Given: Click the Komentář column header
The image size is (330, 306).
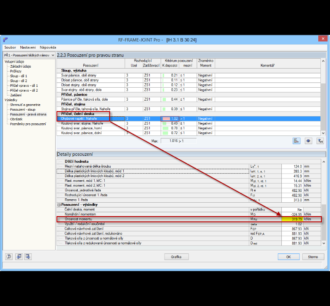Looking at the screenshot, I should 267,66.
